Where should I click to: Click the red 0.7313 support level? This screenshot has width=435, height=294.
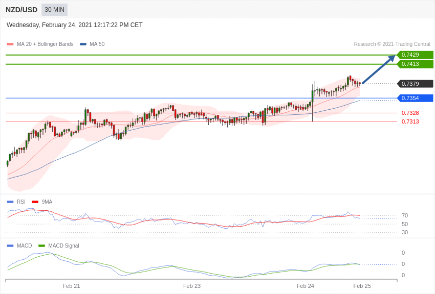(x=410, y=121)
